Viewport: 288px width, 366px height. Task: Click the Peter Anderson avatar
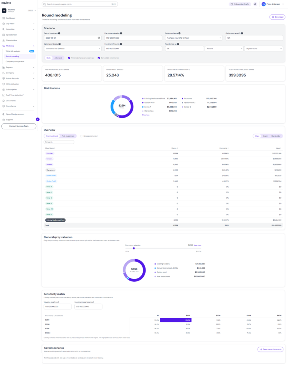263,4
